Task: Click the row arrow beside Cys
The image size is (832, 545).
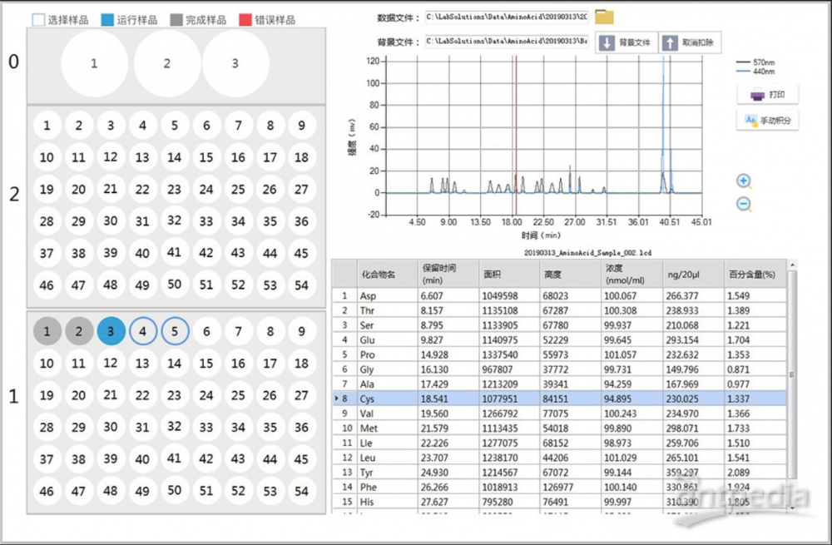Action: pyautogui.click(x=336, y=399)
